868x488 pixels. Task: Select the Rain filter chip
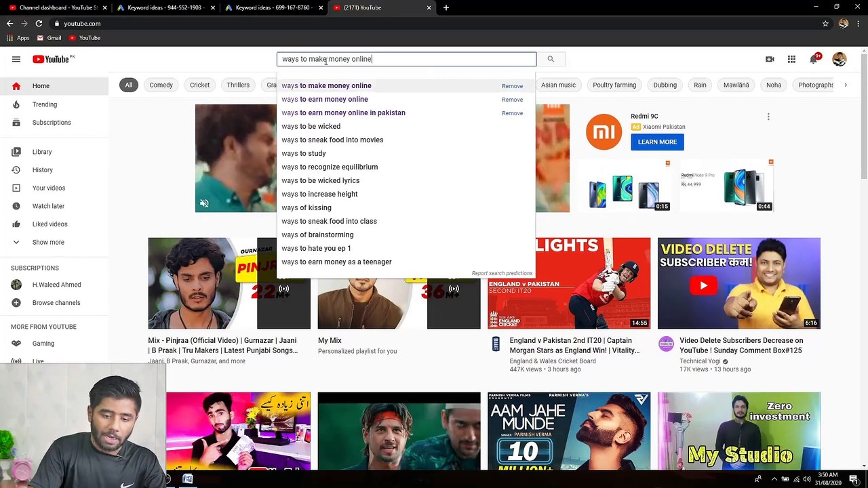pyautogui.click(x=700, y=85)
